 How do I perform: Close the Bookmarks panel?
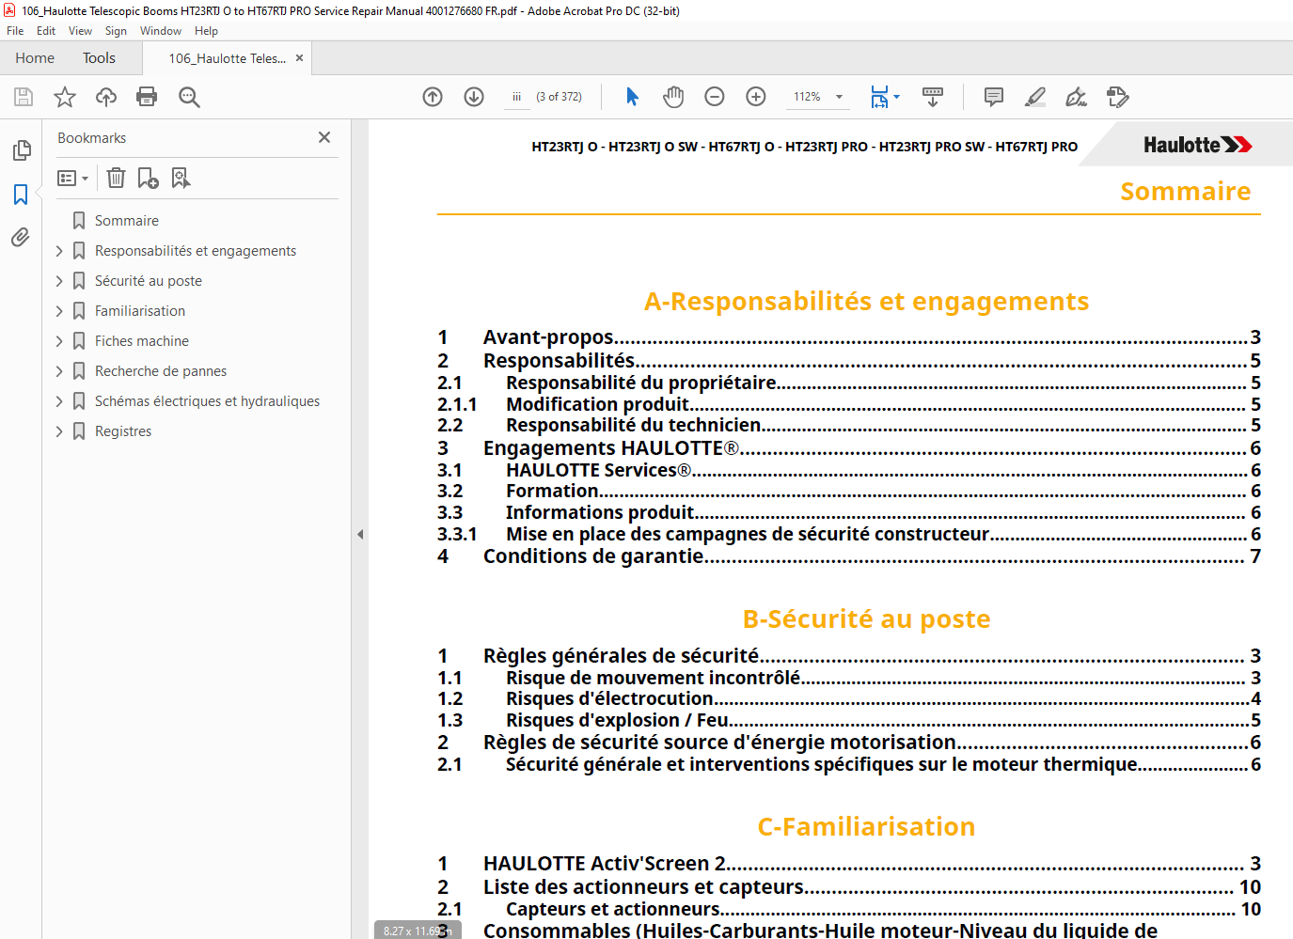click(x=324, y=137)
